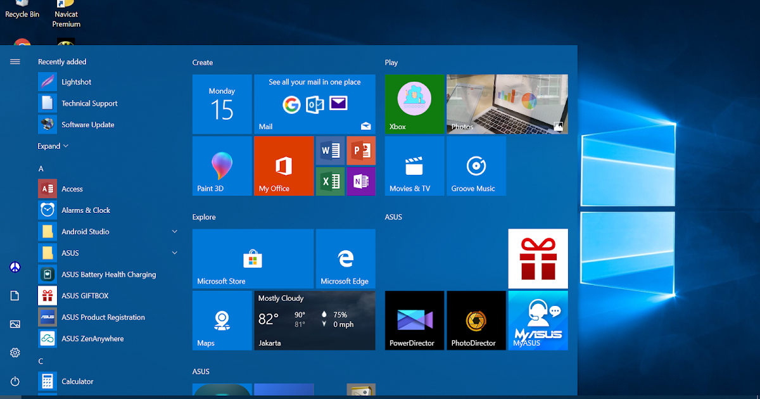The height and width of the screenshot is (399, 760).
Task: Jump to letter C in app list
Action: (x=41, y=362)
